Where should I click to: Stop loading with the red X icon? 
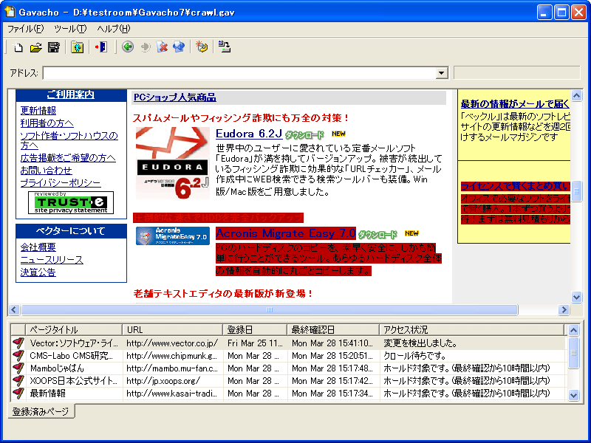[163, 47]
